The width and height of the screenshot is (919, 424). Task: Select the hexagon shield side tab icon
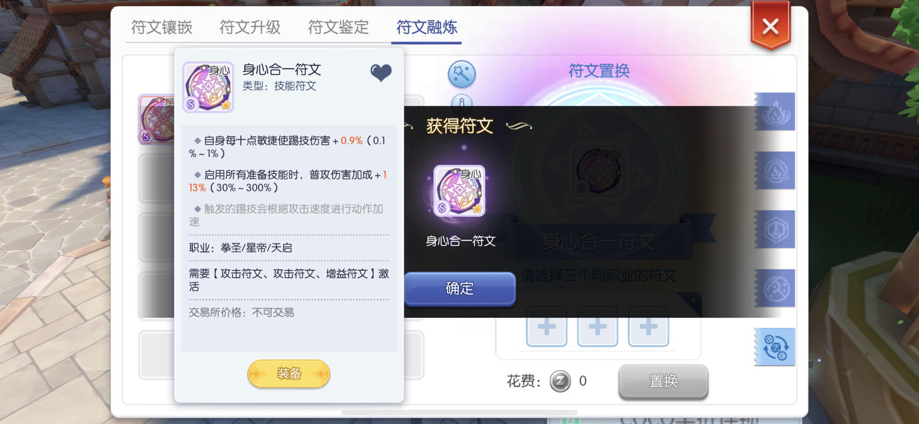(775, 229)
